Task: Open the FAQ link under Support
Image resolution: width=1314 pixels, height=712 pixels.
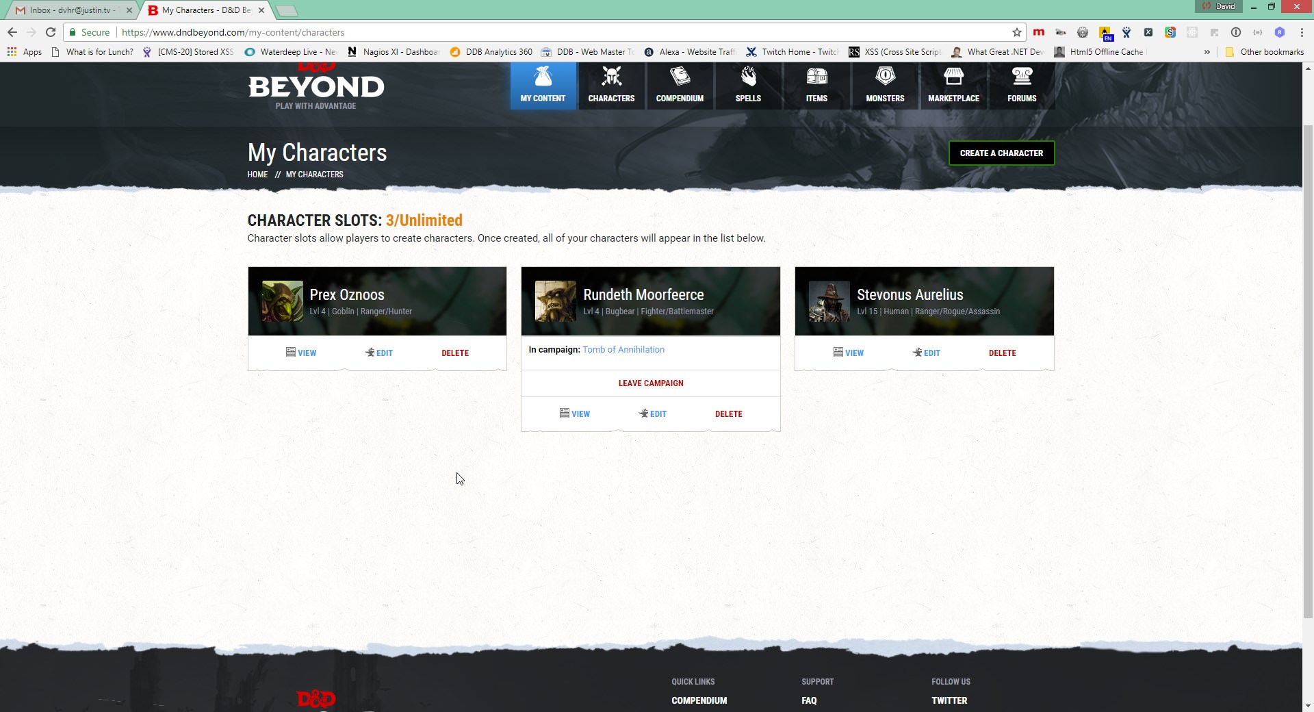Action: [x=809, y=700]
